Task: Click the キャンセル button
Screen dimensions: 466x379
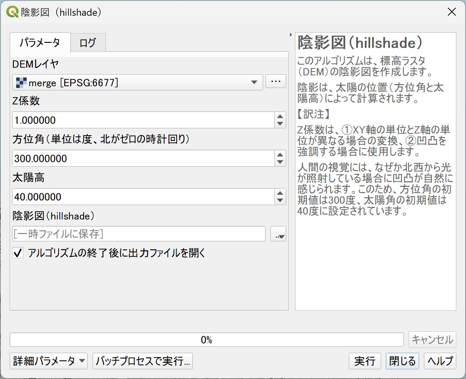Action: (432, 339)
